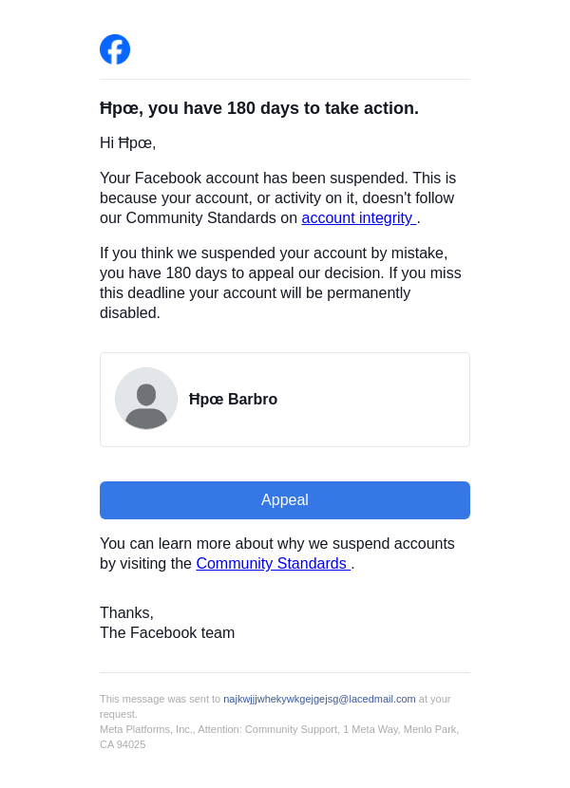Click the Facebook logo icon
The image size is (570, 788).
pyautogui.click(x=115, y=49)
